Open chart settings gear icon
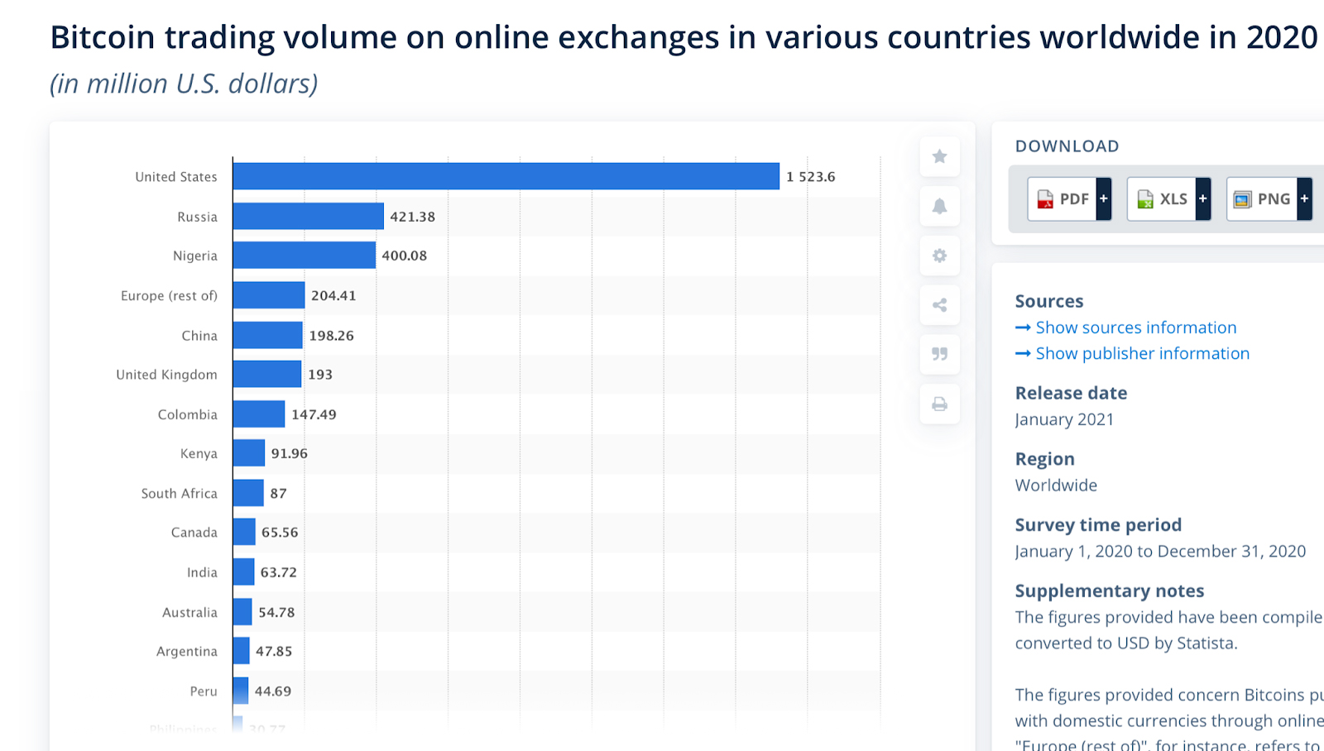1324x751 pixels. (939, 256)
